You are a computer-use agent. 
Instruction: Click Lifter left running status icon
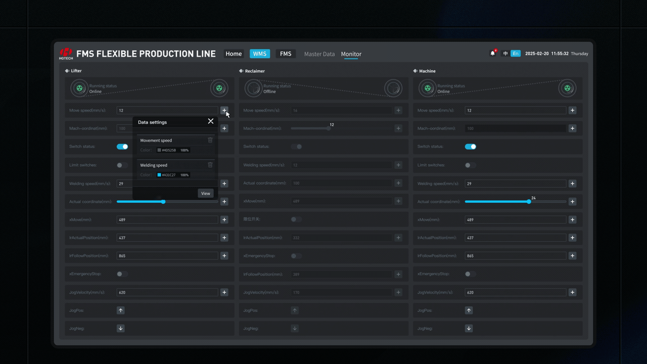point(79,88)
